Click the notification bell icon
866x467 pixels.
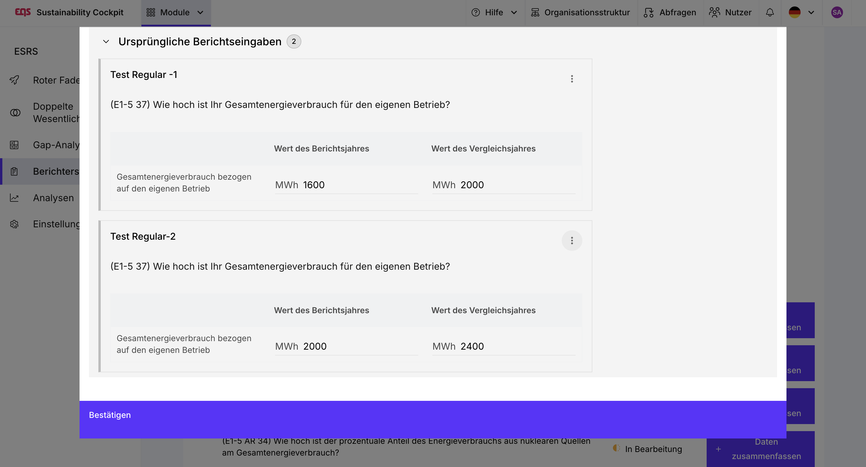pyautogui.click(x=769, y=12)
